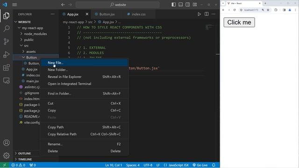Go forward with the navigation arrow
This screenshot has height=168, width=299.
coord(70,5)
